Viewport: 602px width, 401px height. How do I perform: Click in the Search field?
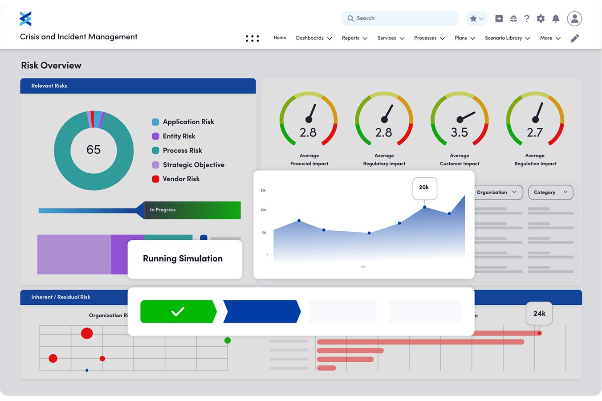(401, 18)
